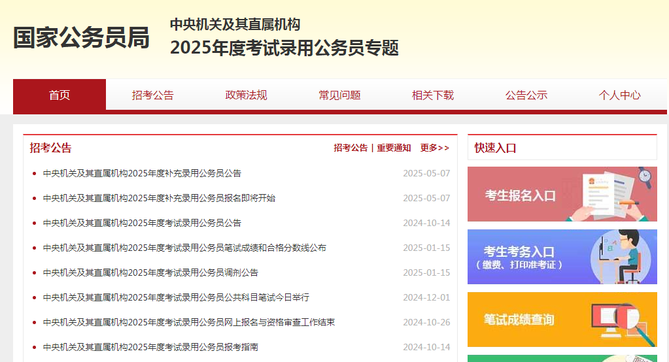Switch the panel to 重要通知
The width and height of the screenshot is (669, 362).
click(x=394, y=148)
